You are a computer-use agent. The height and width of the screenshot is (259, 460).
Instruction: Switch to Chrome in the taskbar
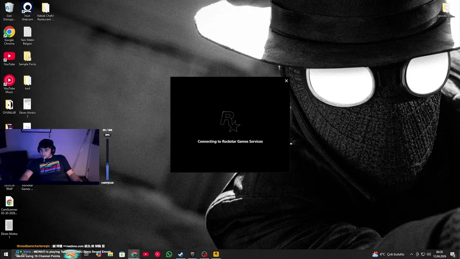tap(134, 254)
